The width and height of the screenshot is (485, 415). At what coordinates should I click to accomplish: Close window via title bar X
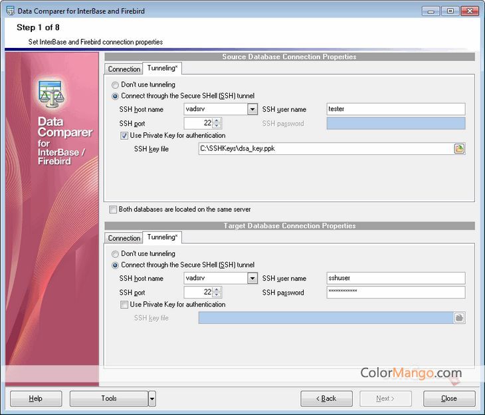(x=470, y=11)
